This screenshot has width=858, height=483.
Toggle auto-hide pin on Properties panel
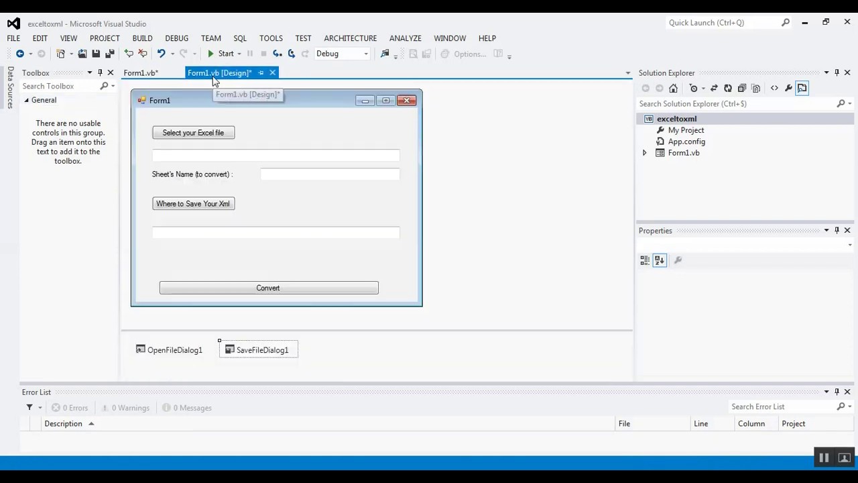[x=837, y=230]
